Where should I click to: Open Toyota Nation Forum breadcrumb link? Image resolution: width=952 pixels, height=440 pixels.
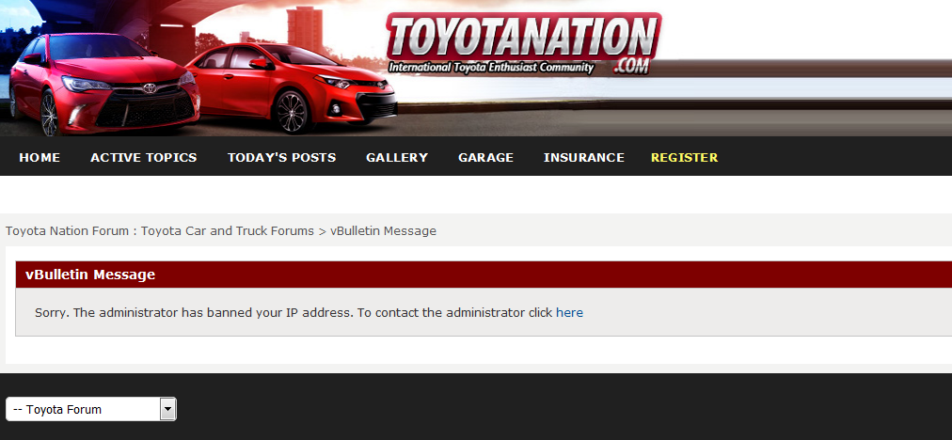coord(160,230)
